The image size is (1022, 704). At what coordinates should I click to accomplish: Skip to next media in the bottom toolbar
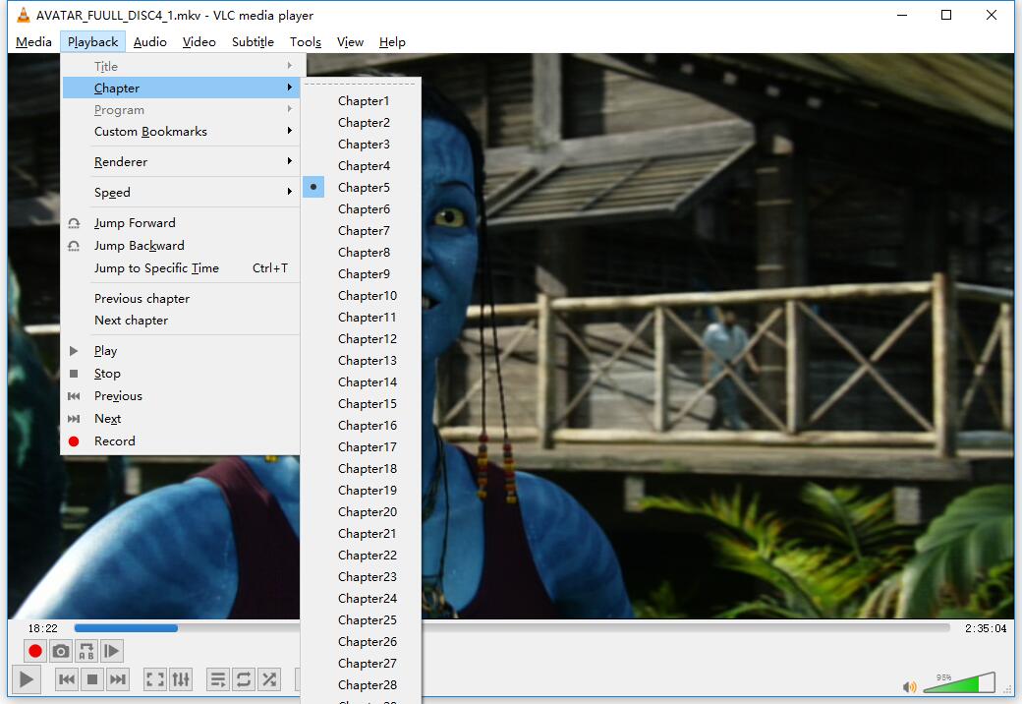click(x=117, y=679)
